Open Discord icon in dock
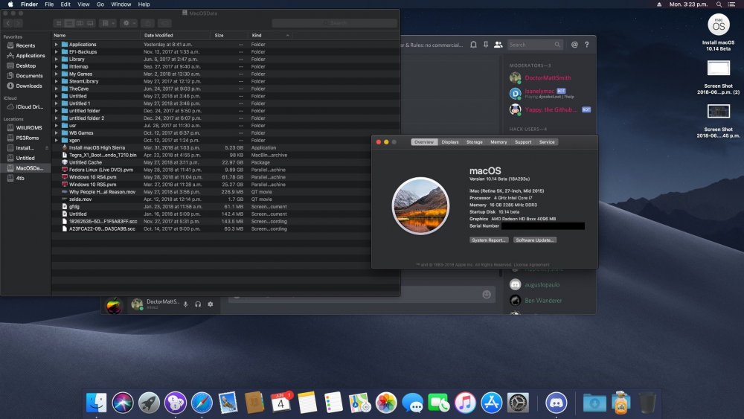This screenshot has width=744, height=419. (556, 403)
